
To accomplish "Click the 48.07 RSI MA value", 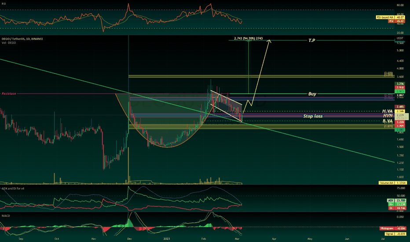I will (400, 17).
